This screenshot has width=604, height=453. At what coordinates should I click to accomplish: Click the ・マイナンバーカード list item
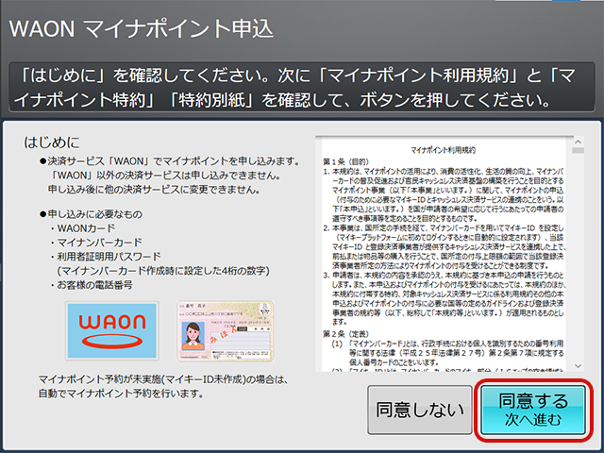tap(95, 243)
